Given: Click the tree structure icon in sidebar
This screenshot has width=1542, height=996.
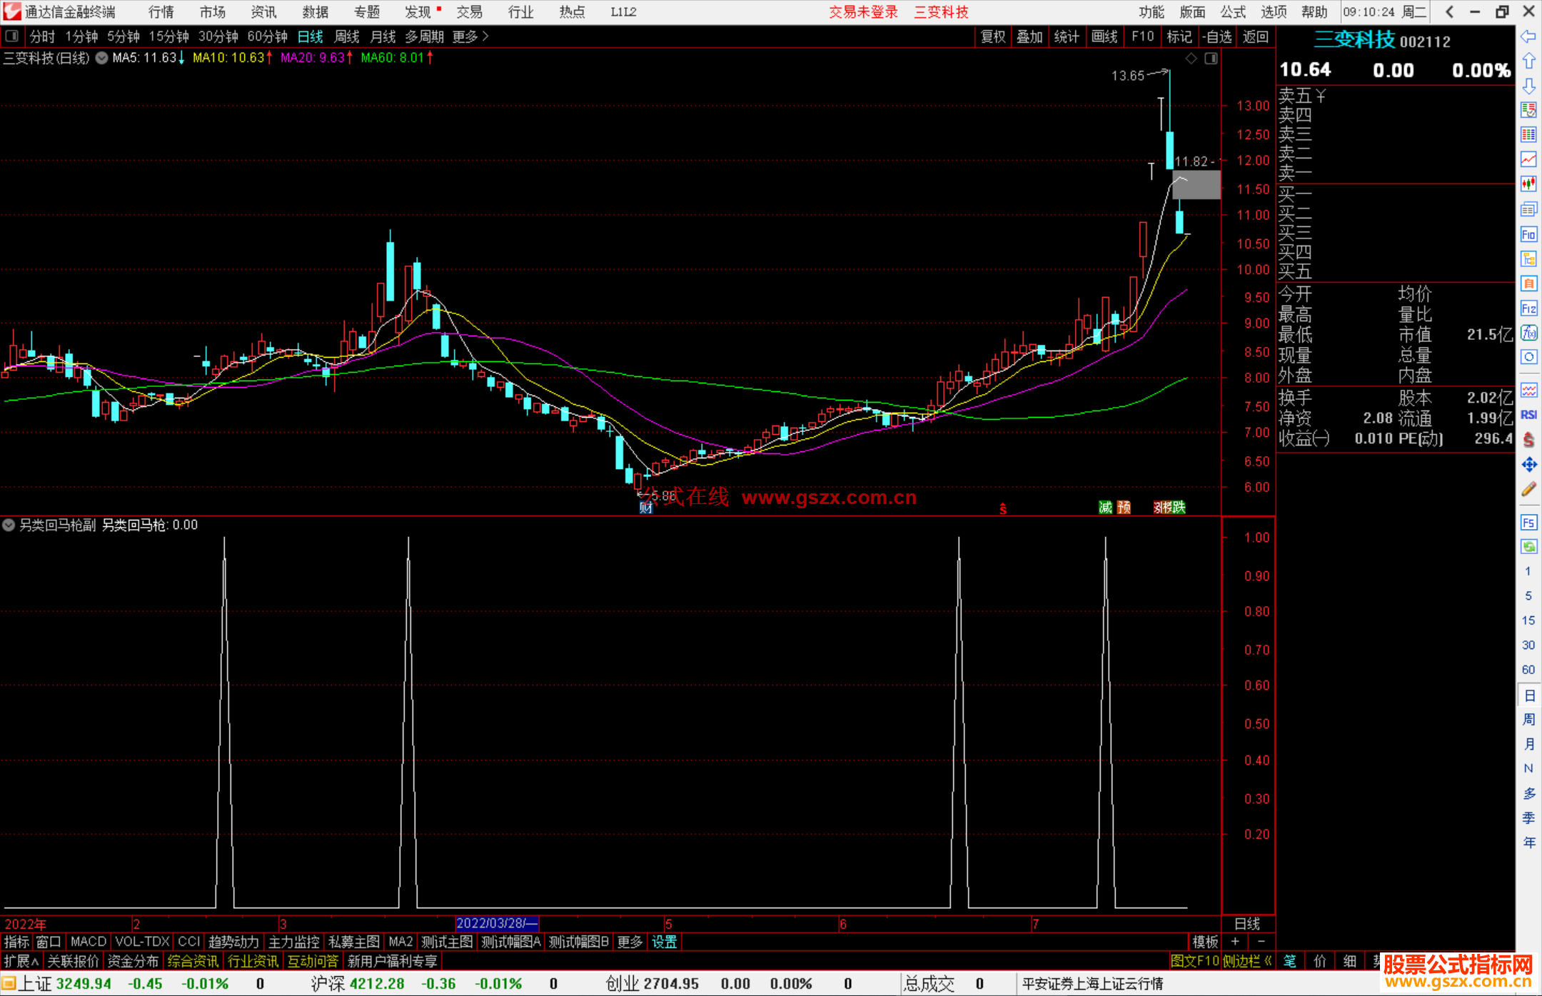Looking at the screenshot, I should pos(1528,258).
